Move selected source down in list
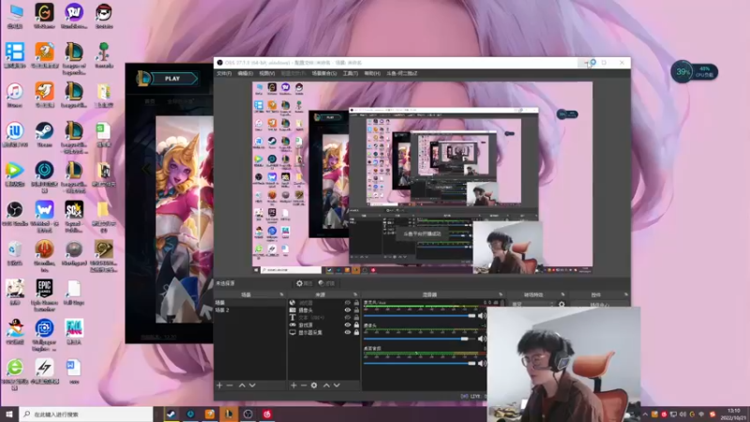 (337, 385)
